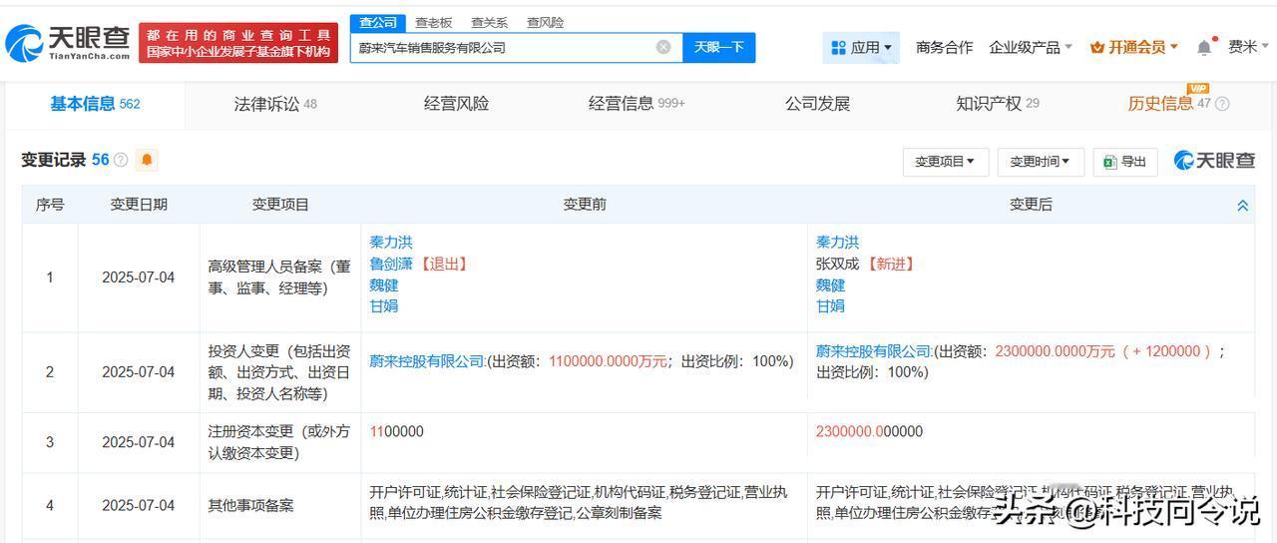Click the 变更前 column header
The height and width of the screenshot is (543, 1277).
click(x=585, y=205)
